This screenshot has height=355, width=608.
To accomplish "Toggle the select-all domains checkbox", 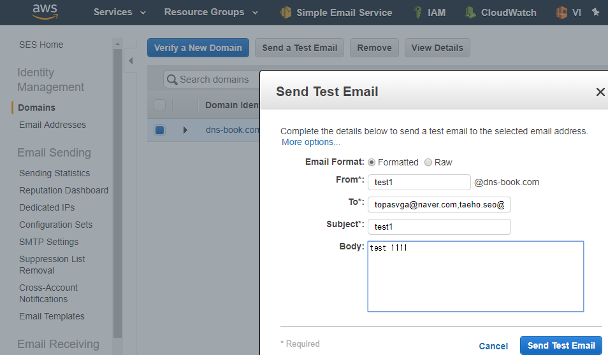I will [160, 105].
